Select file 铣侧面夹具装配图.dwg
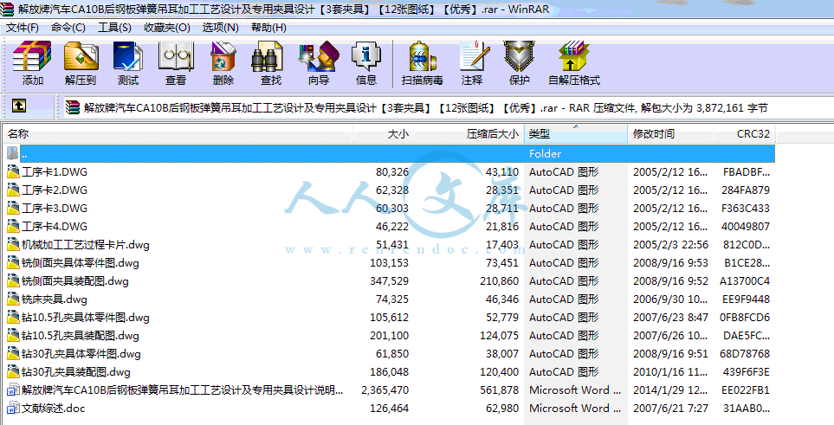The image size is (834, 425). coord(75,280)
